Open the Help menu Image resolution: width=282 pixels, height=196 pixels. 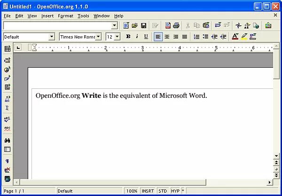[x=119, y=16]
